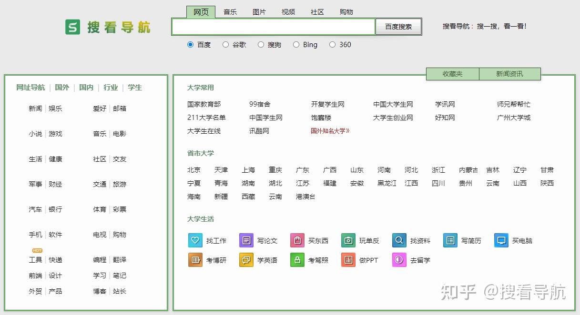Switch to the 社区 search tab
This screenshot has width=580, height=315.
(x=317, y=12)
